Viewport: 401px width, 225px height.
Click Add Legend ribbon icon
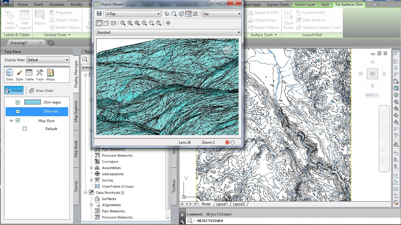pyautogui.click(x=24, y=19)
